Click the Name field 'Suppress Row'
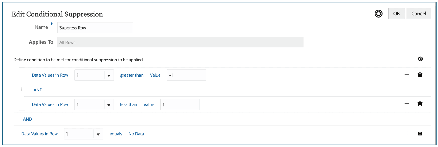This screenshot has width=438, height=147. pos(95,28)
